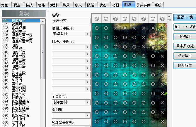This screenshot has height=127, width=196.
Task: Select tileset 022: 长寿外村
Action: [21, 94]
